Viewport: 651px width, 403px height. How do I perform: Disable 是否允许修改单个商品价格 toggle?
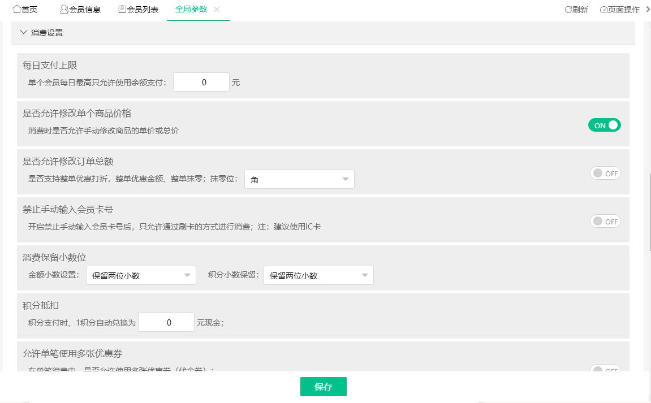[x=604, y=125]
